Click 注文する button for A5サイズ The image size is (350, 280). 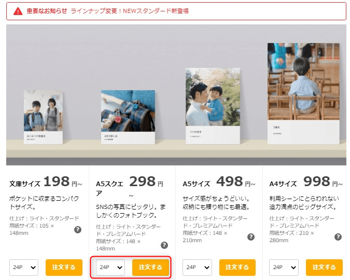tap(237, 267)
